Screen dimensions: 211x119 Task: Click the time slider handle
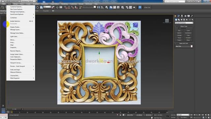click(15, 109)
